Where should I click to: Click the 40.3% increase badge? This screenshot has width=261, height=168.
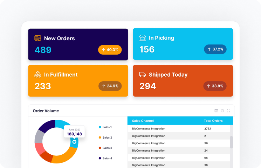(x=110, y=50)
